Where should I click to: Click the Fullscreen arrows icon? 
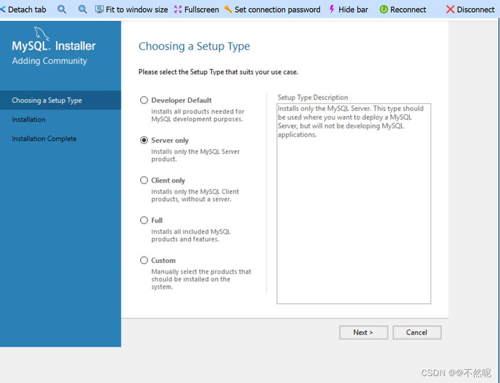(x=178, y=10)
